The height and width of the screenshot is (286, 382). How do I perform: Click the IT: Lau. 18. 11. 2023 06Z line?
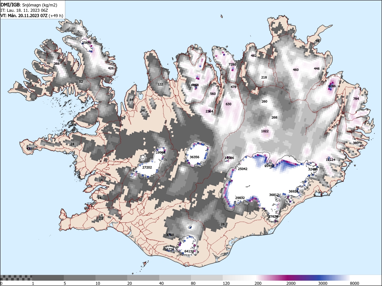[24, 10]
